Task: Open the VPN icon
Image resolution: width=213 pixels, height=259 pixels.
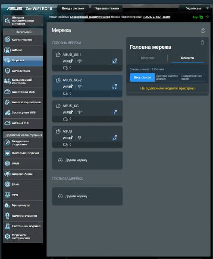Action: (7, 195)
